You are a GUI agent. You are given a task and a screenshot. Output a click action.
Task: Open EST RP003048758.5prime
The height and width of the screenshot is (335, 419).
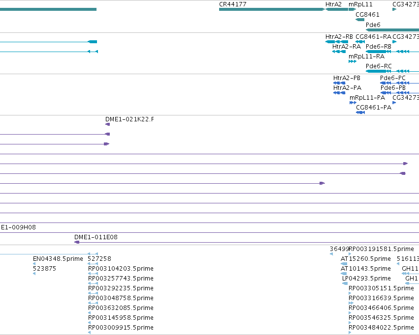121,298
